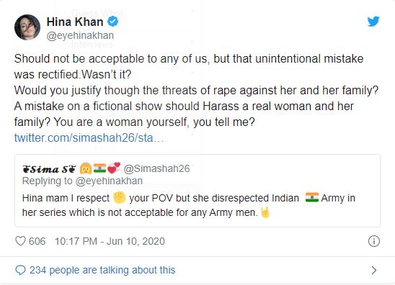The width and height of the screenshot is (395, 285).
Task: Click the raised fist emoji in quoted tweet
Action: coord(119,197)
